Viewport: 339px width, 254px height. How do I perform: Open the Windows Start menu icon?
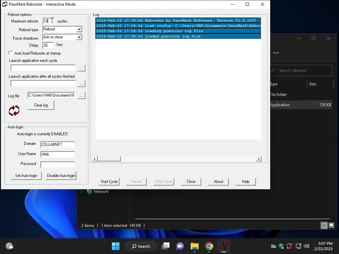116,246
